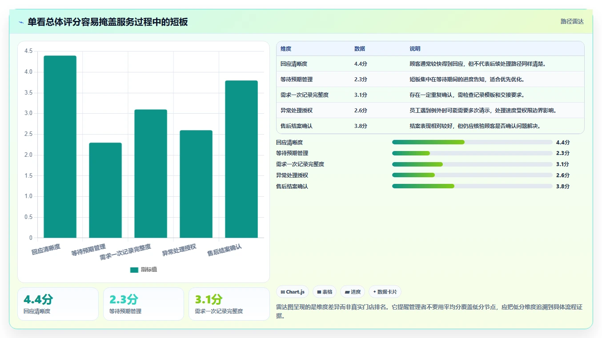Open the 2.3分 等待预期管理 data card

144,304
